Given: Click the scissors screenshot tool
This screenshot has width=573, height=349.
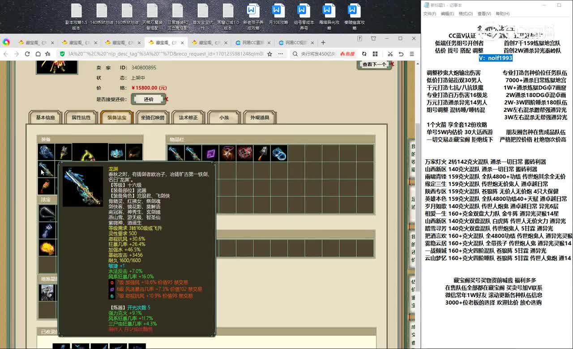Looking at the screenshot, I should point(390,54).
